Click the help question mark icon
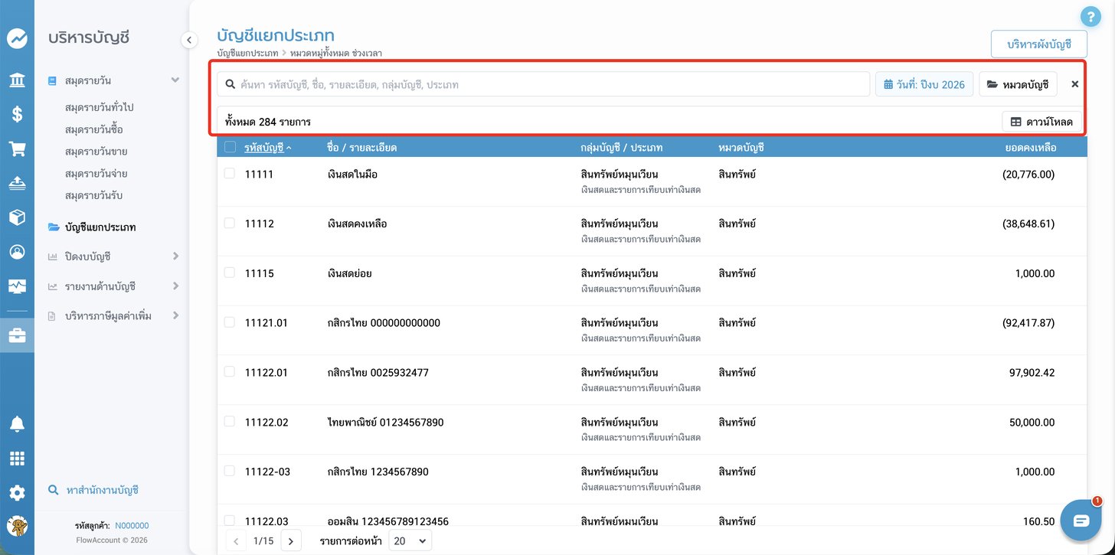The height and width of the screenshot is (555, 1115). [x=1089, y=15]
